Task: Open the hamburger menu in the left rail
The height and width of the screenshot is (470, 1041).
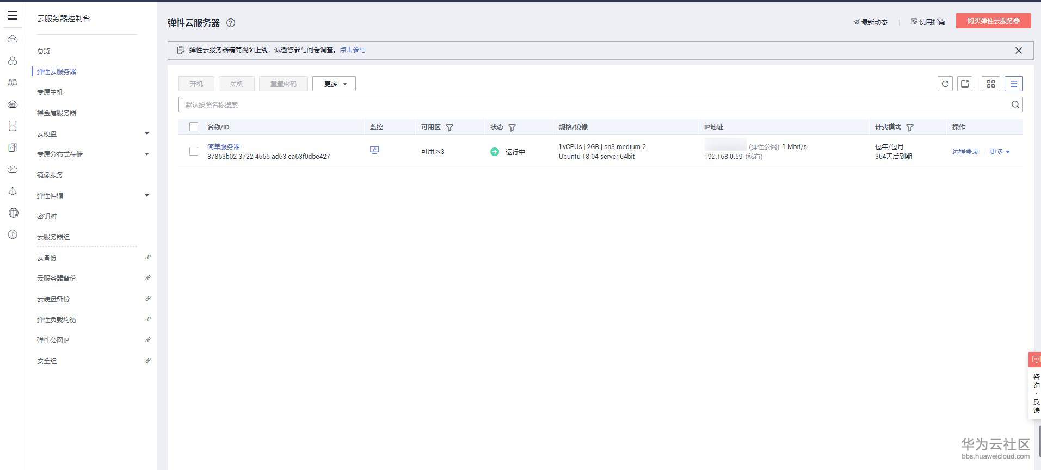Action: coord(13,15)
